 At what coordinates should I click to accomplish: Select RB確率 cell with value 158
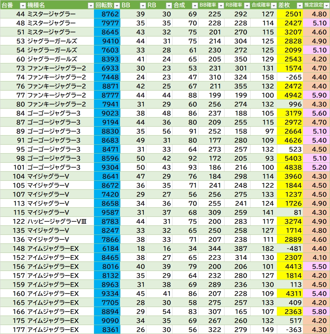(237, 131)
